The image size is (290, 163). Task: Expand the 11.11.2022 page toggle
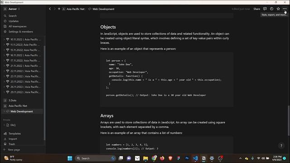click(x=4, y=44)
